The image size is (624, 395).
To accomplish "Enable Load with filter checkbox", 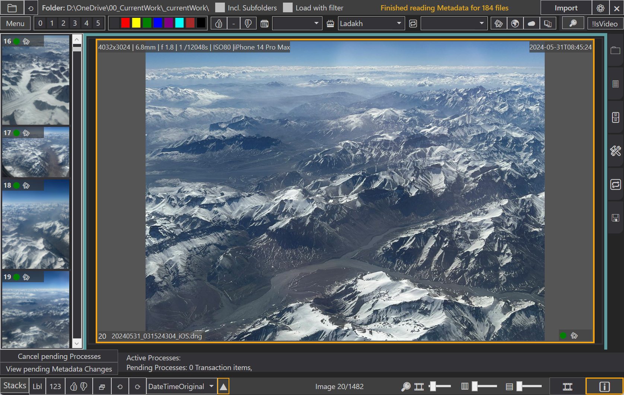I will click(288, 8).
